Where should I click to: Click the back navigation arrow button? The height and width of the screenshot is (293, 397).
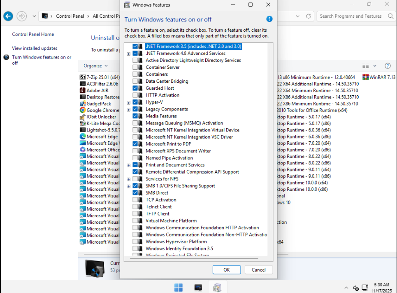click(8, 16)
